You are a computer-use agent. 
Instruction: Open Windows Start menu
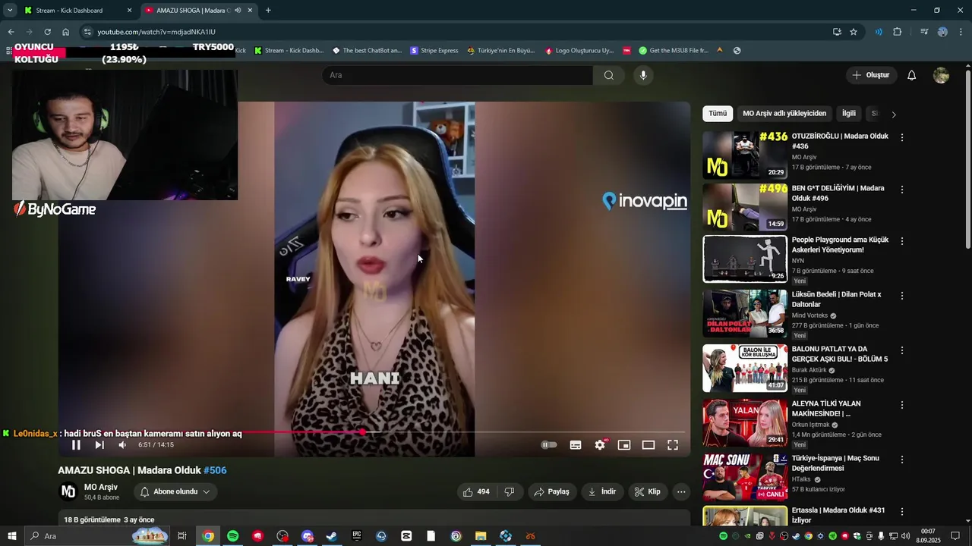click(12, 536)
